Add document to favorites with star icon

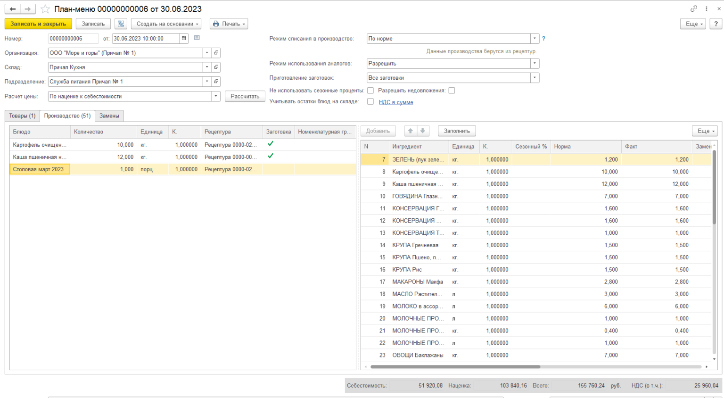[45, 9]
